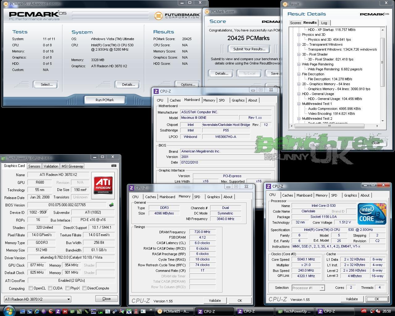Launch the purple sphere quick launch icon
Image resolution: width=395 pixels, height=316 pixels.
tap(44, 311)
